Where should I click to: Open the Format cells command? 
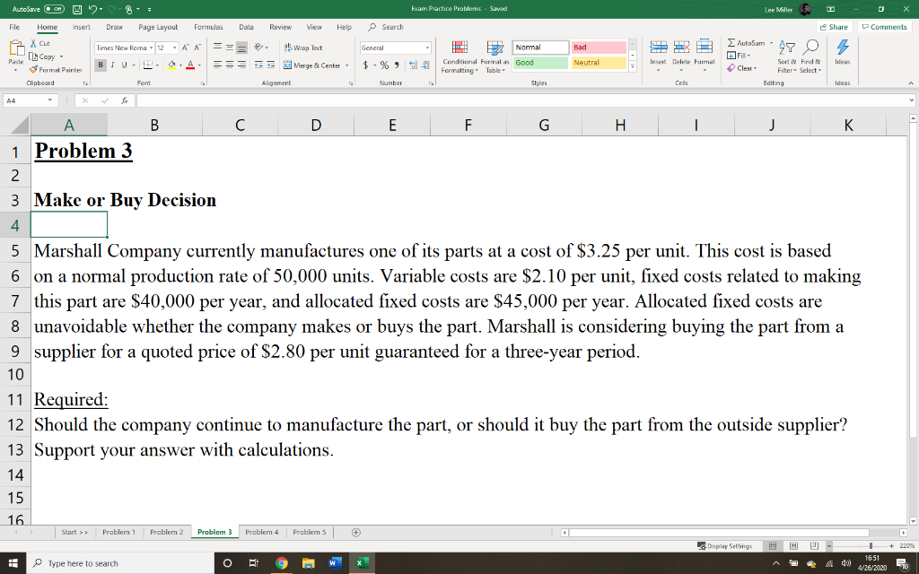704,55
